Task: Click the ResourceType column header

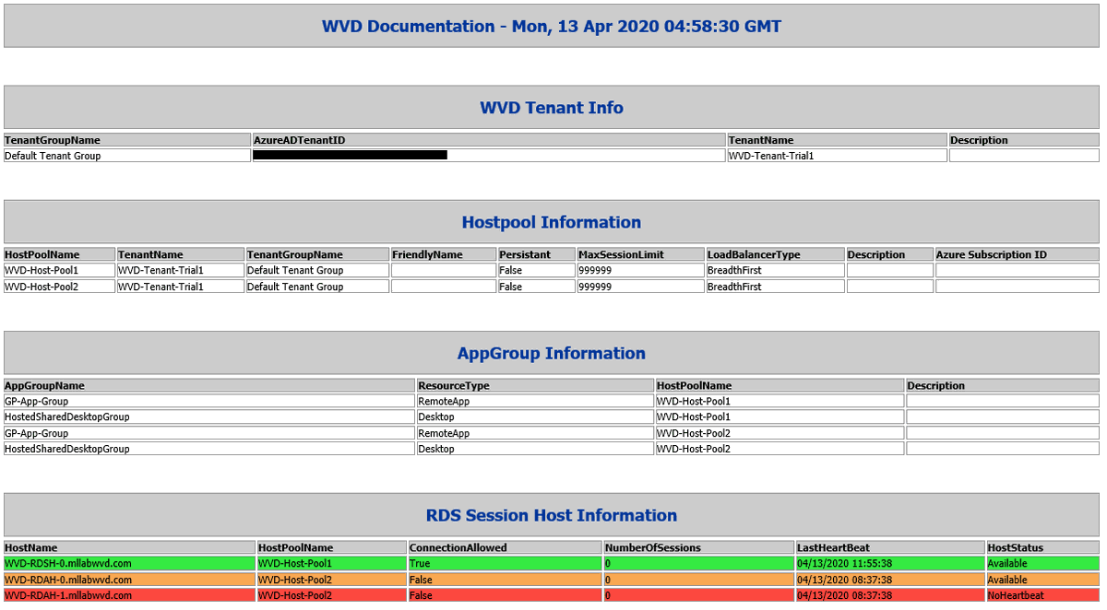Action: tap(535, 385)
